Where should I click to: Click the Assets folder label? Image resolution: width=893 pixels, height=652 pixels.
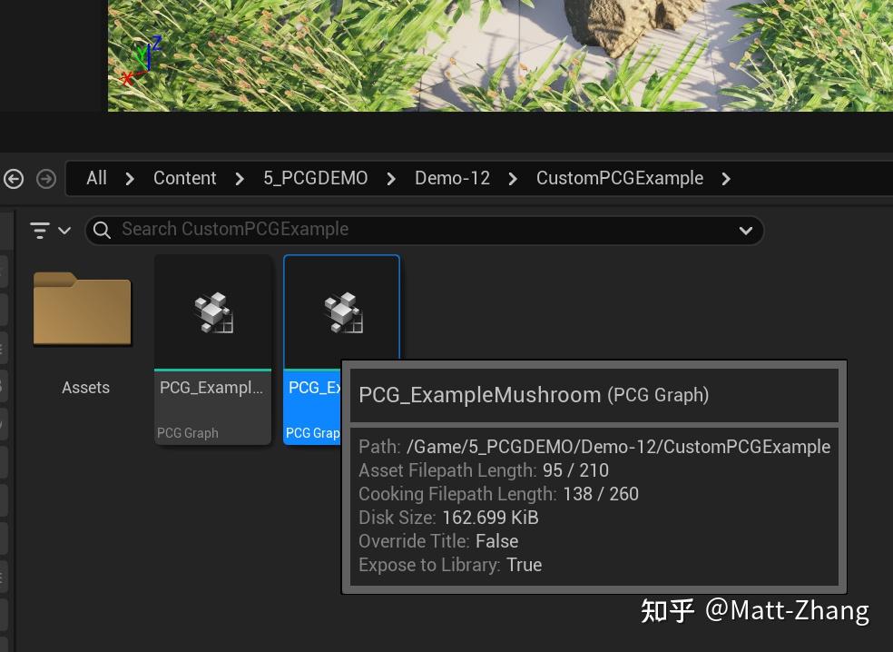click(85, 388)
